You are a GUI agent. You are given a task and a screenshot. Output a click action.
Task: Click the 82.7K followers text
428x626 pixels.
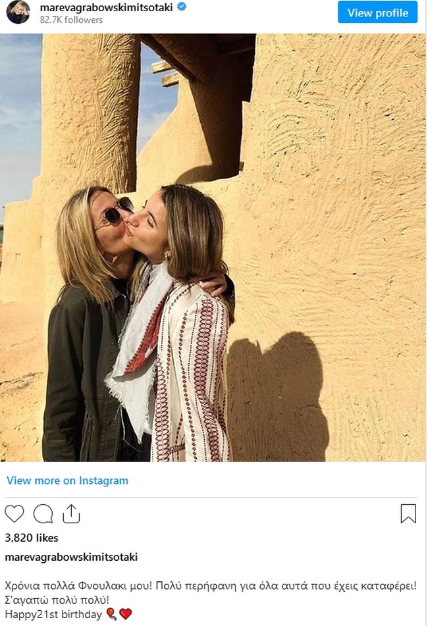(71, 20)
